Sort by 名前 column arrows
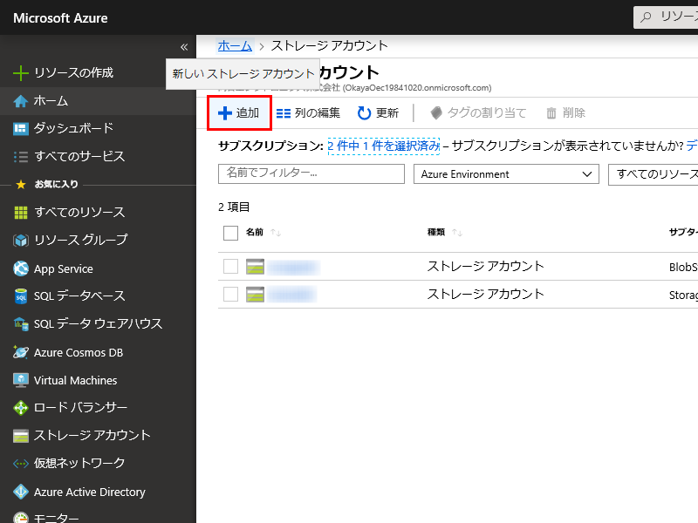This screenshot has width=698, height=523. tap(276, 233)
